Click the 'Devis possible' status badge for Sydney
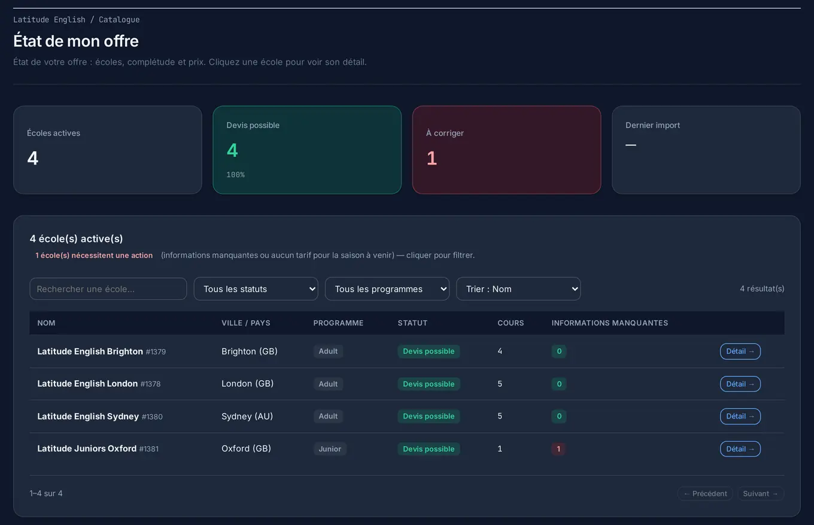Screen dimensions: 814x525 (429, 416)
